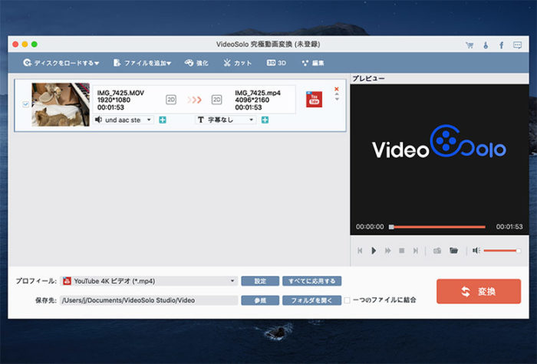Click the 保存先 output path field
537x364 pixels.
point(149,300)
